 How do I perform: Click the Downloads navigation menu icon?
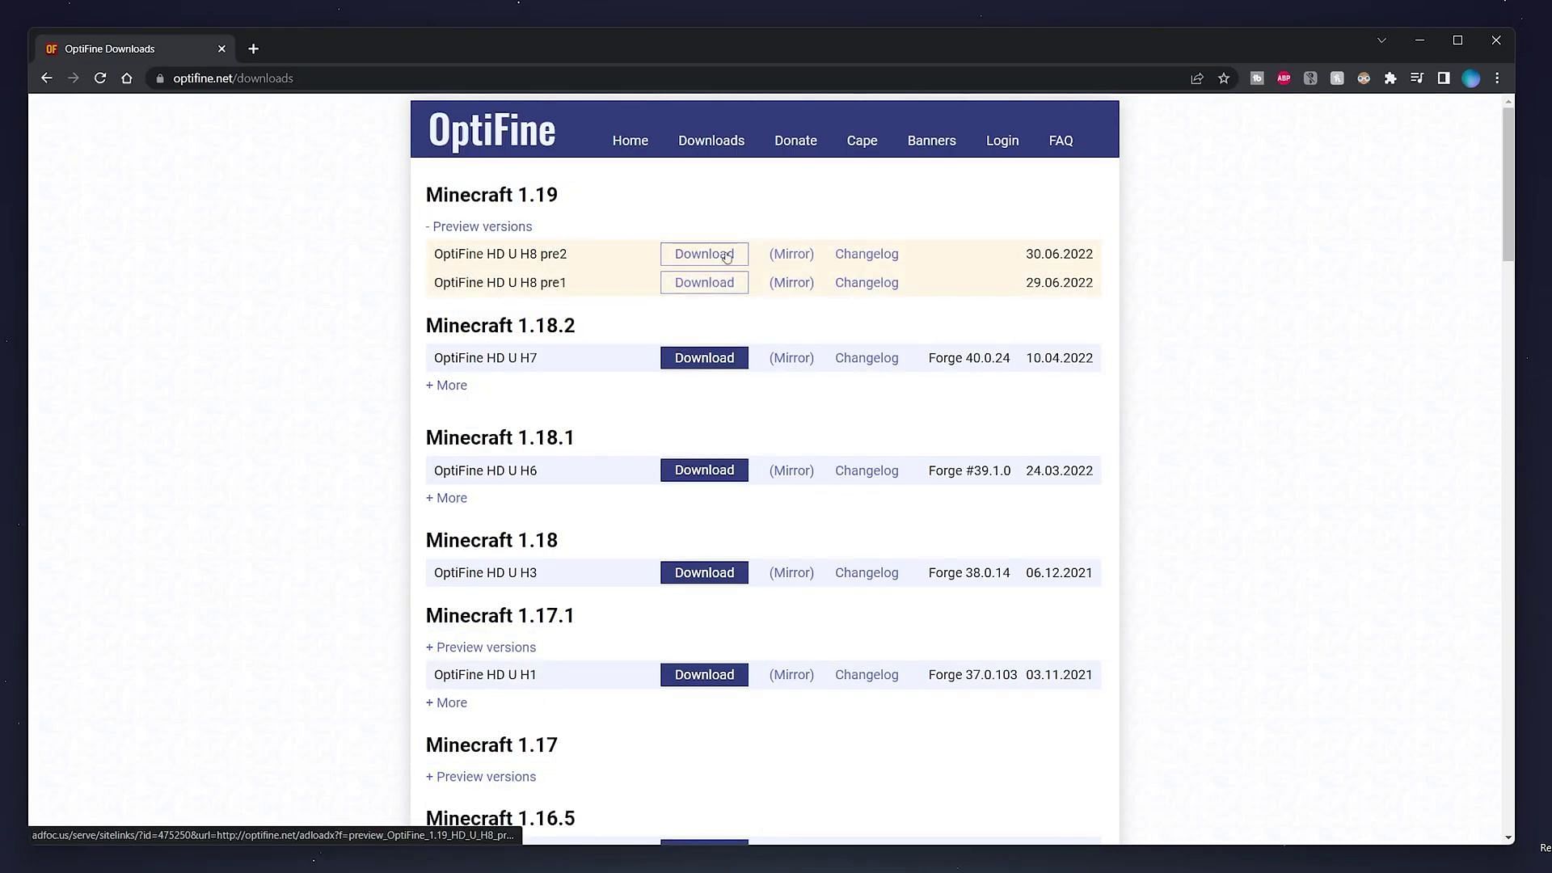tap(711, 140)
